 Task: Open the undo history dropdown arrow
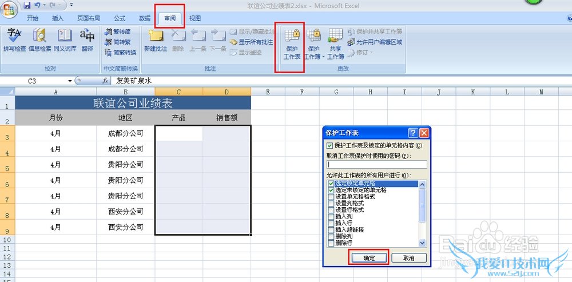click(x=44, y=6)
